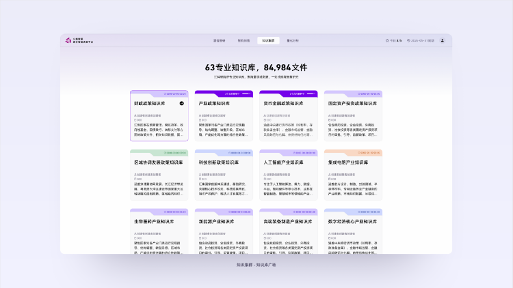The height and width of the screenshot is (288, 513).
Task: Open the user avatar icon in header
Action: 442,40
